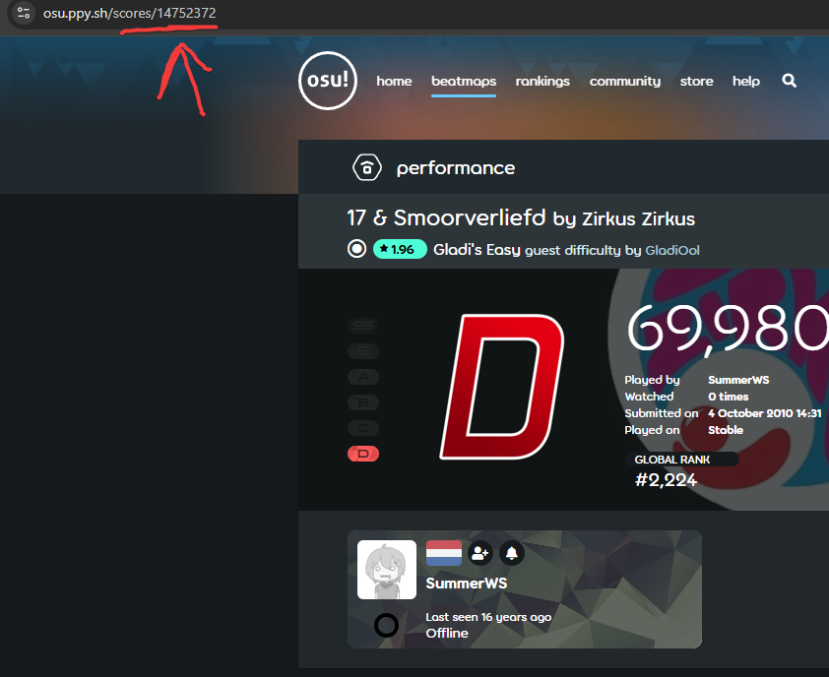Click the highlighted D rank pill
This screenshot has height=677, width=829.
363,454
